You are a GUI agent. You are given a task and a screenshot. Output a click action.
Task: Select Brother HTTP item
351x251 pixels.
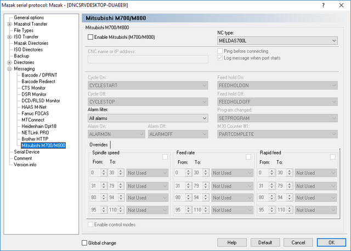[x=35, y=139]
